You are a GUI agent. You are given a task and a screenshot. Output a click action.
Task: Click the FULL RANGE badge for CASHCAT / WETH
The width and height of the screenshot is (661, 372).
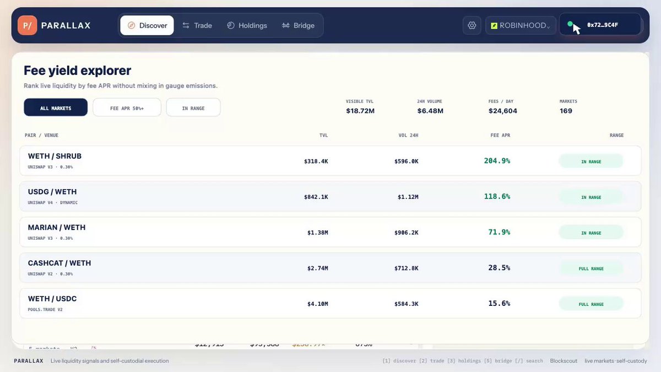click(x=591, y=268)
